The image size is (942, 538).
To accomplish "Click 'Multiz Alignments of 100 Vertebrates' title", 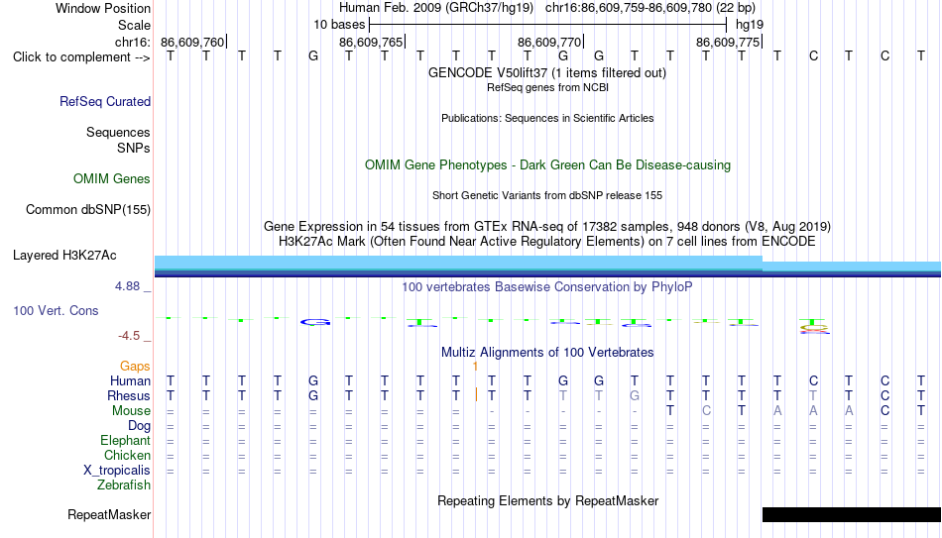I will [x=547, y=353].
